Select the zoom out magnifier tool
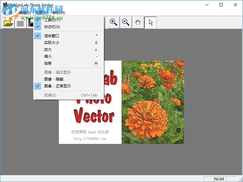Viewport: 243px width, 182px height. [126, 22]
